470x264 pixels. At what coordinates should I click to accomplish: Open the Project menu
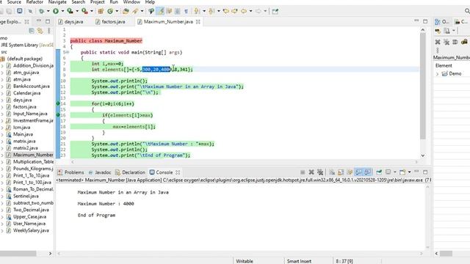[98, 2]
